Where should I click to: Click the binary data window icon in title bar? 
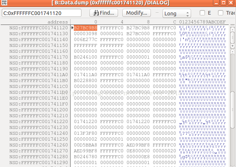coord(4,3)
